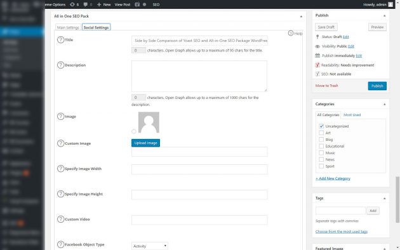Click View Post in the admin bar
This screenshot has width=400, height=250.
coord(123,4)
